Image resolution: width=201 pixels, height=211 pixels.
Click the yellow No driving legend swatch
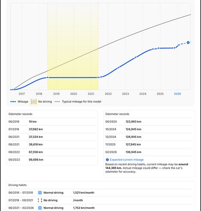[33, 102]
